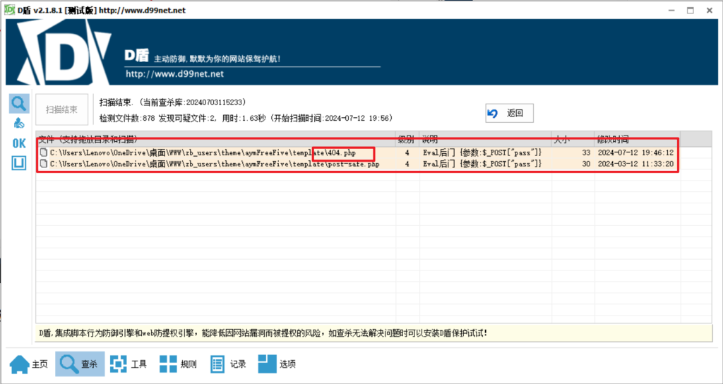Screen dimensions: 723x384
Task: Sort by the 修改时间 column header
Action: tap(635, 139)
